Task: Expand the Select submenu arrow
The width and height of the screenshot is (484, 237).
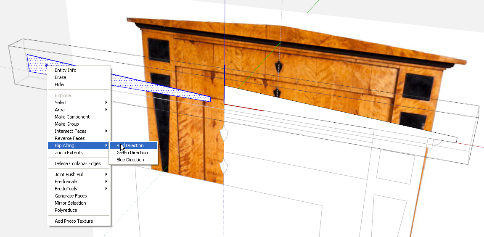Action: point(106,103)
